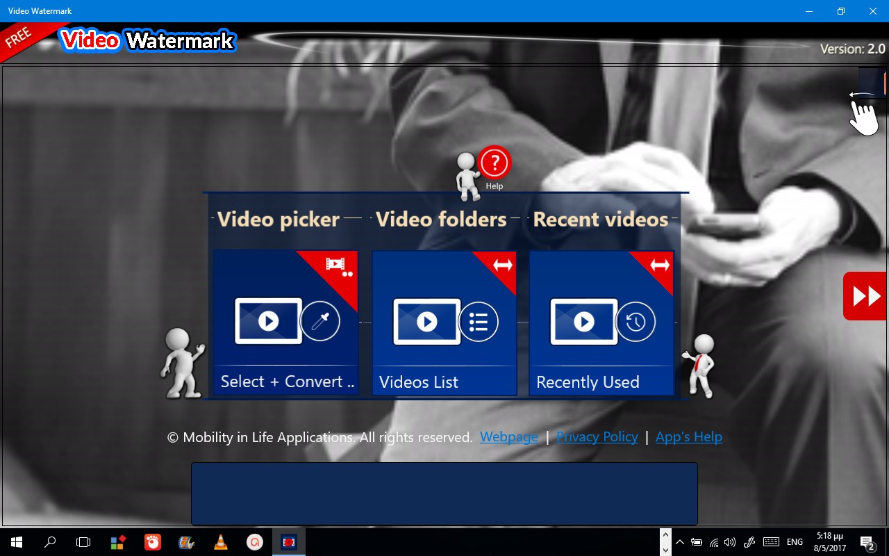Click the video play icon in Select + Convert

pyautogui.click(x=268, y=321)
